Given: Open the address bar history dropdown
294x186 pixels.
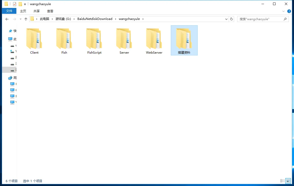Looking at the screenshot, I should pos(226,19).
